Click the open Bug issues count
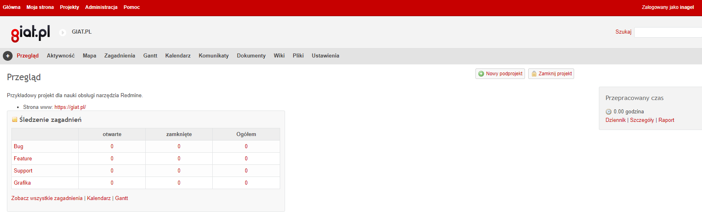Image resolution: width=702 pixels, height=215 pixels. [112, 147]
